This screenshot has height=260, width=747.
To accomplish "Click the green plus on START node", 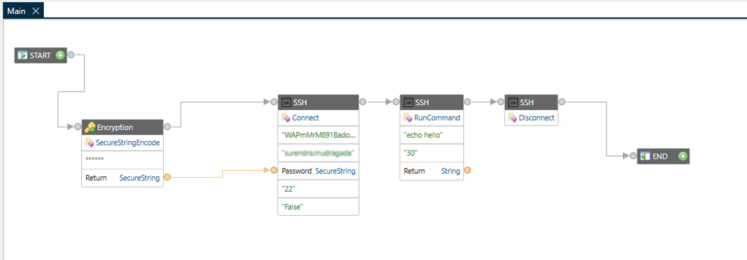I will pyautogui.click(x=60, y=55).
